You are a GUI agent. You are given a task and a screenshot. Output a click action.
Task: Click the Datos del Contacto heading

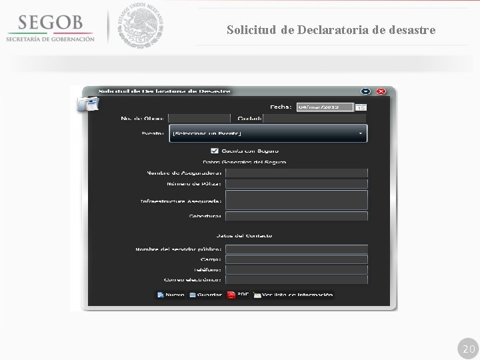coord(244,236)
